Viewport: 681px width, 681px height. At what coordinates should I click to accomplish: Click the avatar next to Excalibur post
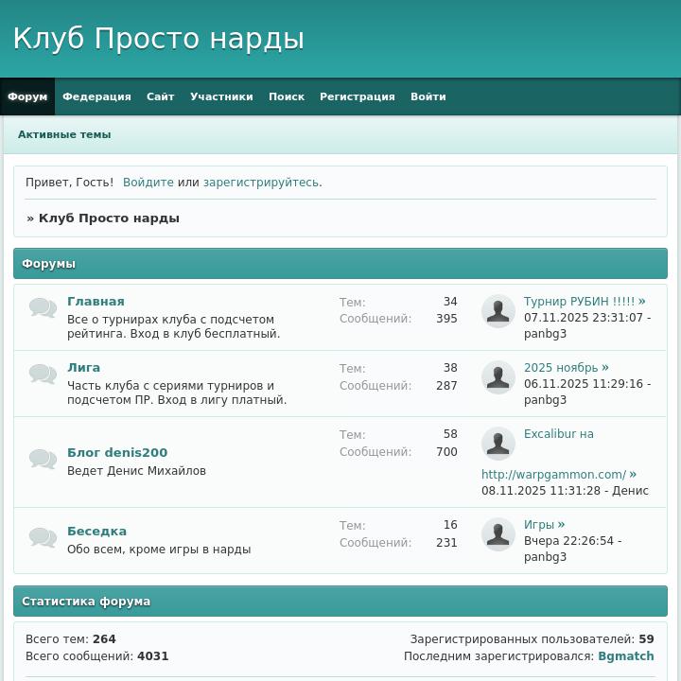click(498, 444)
